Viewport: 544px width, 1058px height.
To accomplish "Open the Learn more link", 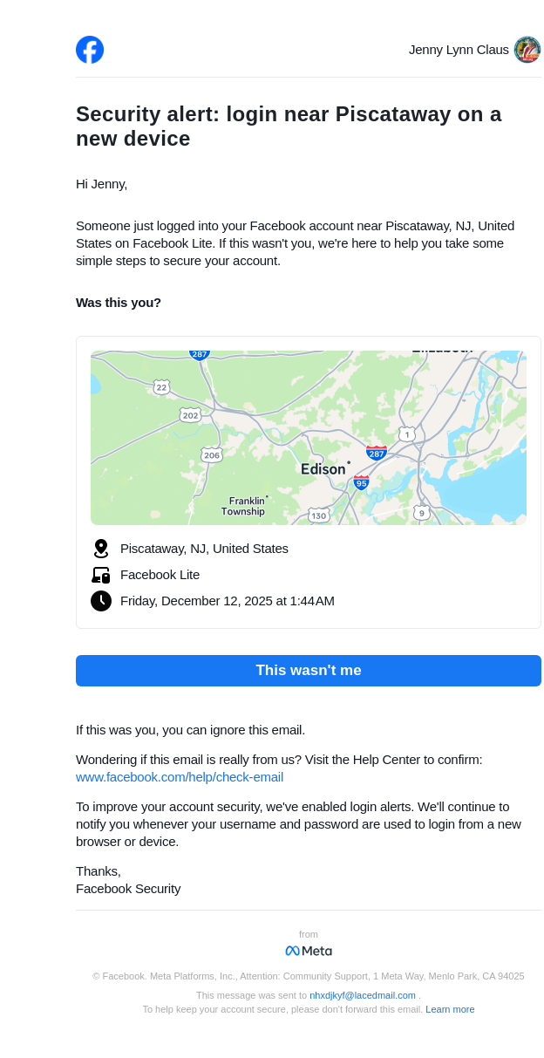I will coord(450,1009).
